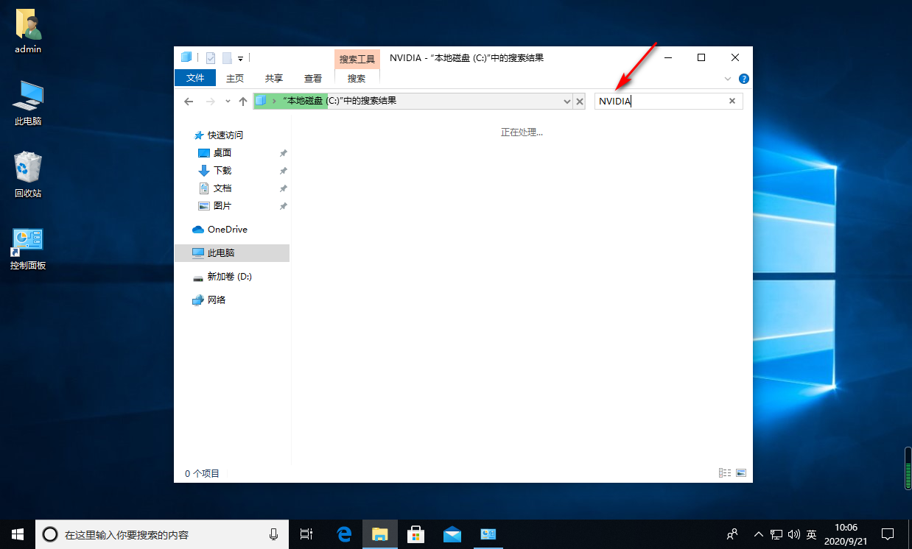Screen dimensions: 912x549
Task: Switch to details view
Action: coord(725,472)
